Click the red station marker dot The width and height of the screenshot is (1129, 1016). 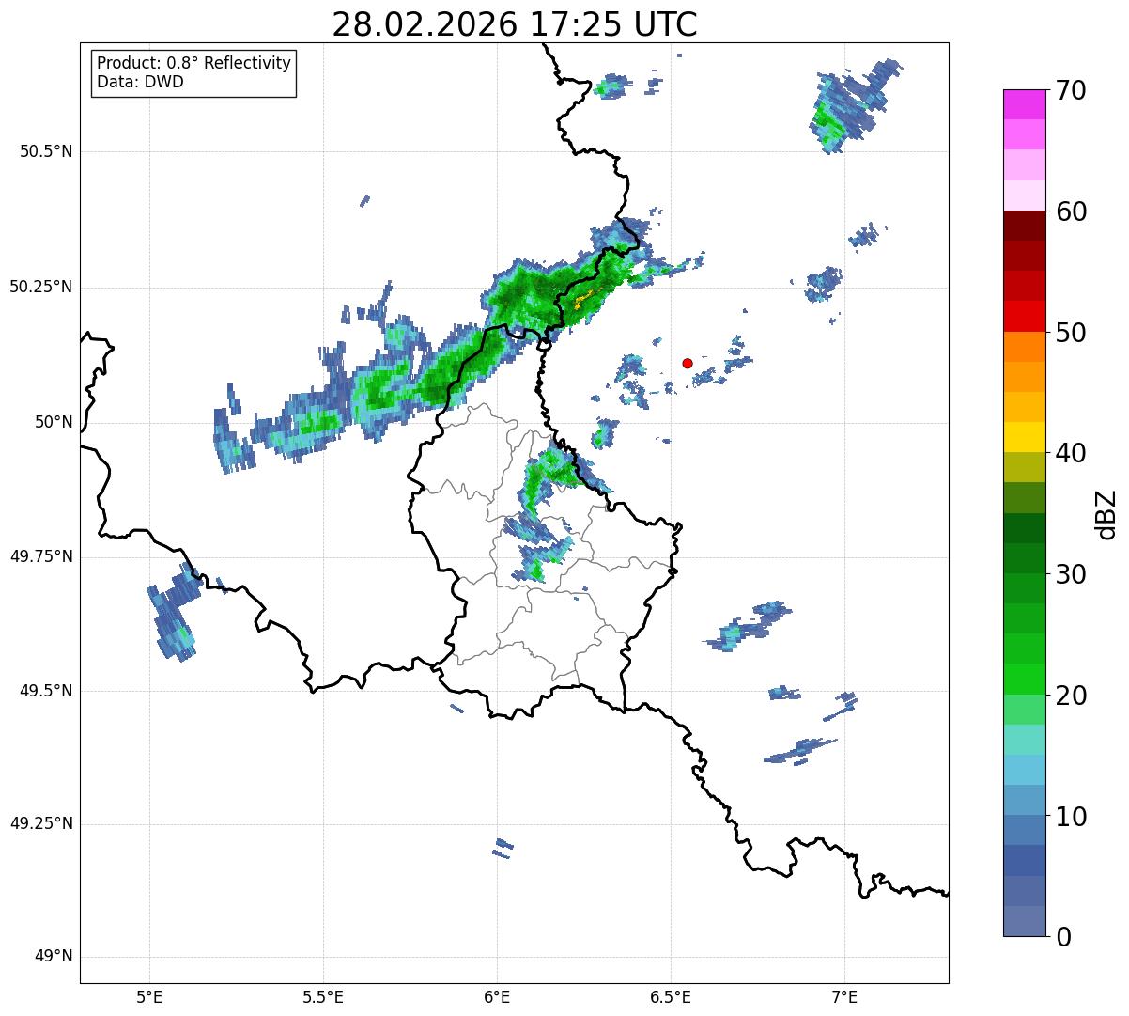tap(688, 363)
